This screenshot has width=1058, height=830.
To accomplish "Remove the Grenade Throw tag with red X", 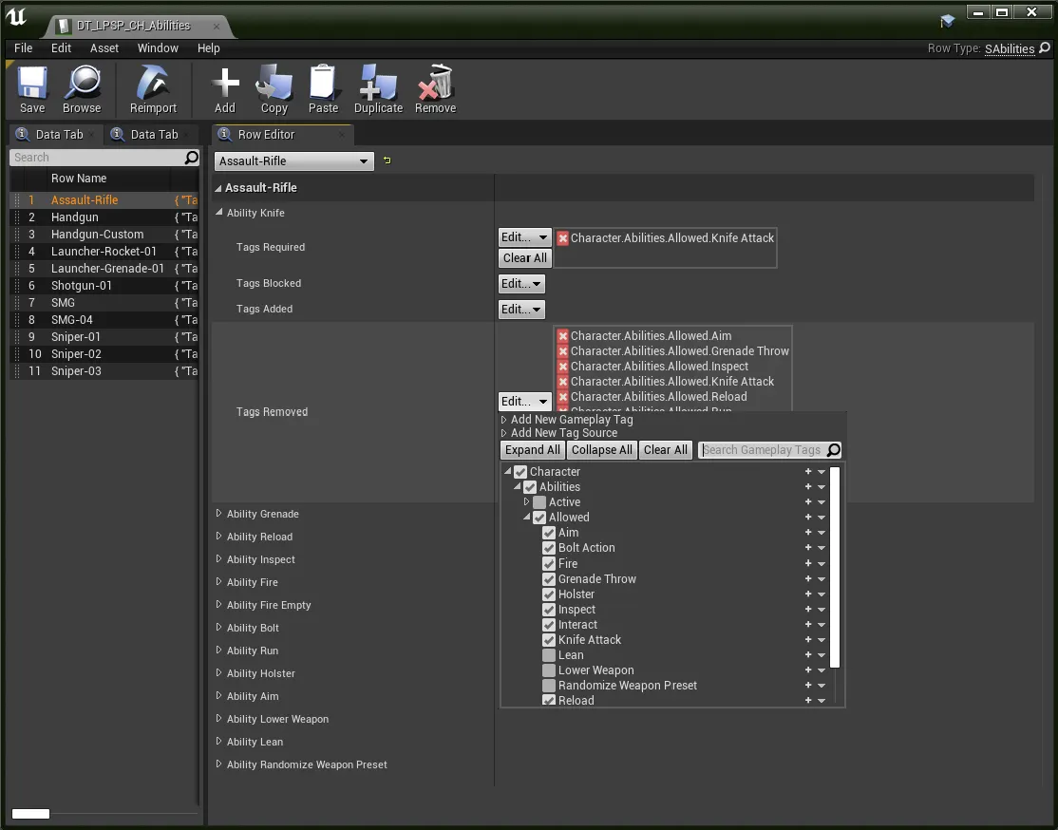I will [x=563, y=351].
